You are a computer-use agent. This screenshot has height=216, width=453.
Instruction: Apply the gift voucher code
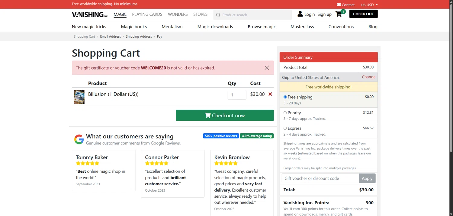click(x=367, y=178)
